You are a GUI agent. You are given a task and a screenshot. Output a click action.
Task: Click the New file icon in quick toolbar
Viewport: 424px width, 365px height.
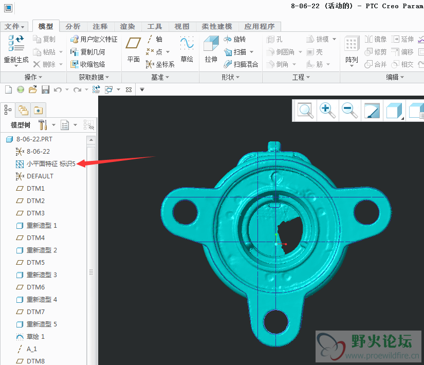pyautogui.click(x=8, y=89)
